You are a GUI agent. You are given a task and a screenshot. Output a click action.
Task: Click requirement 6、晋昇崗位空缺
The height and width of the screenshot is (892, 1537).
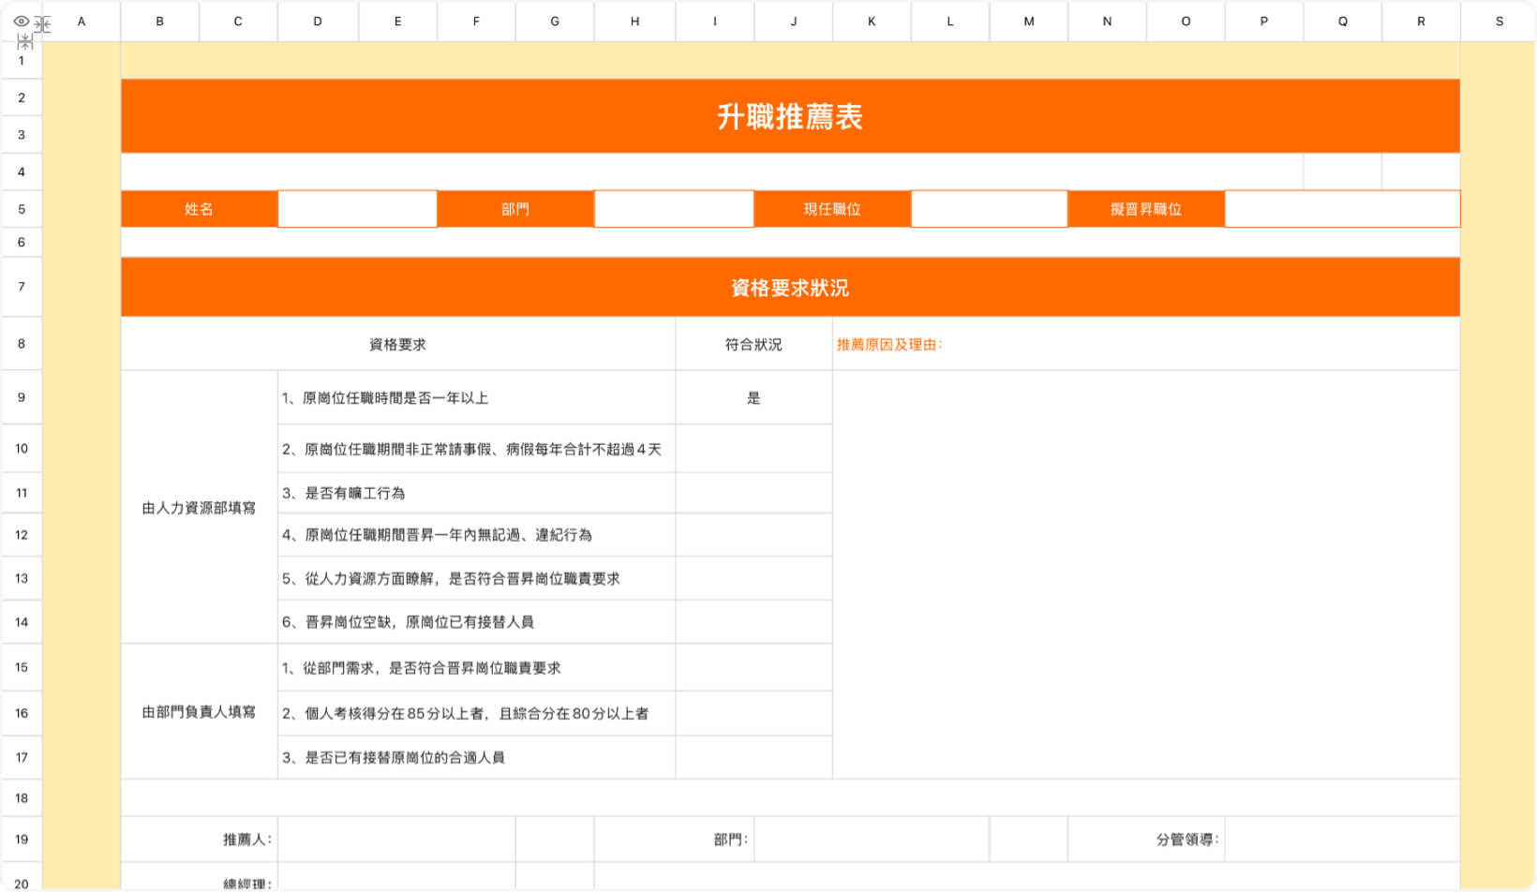[x=476, y=622]
